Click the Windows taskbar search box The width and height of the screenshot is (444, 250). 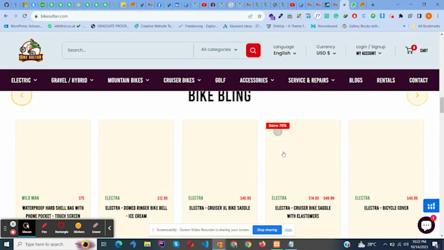[55, 244]
